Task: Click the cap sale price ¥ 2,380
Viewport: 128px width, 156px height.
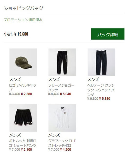Action: pyautogui.click(x=26, y=94)
